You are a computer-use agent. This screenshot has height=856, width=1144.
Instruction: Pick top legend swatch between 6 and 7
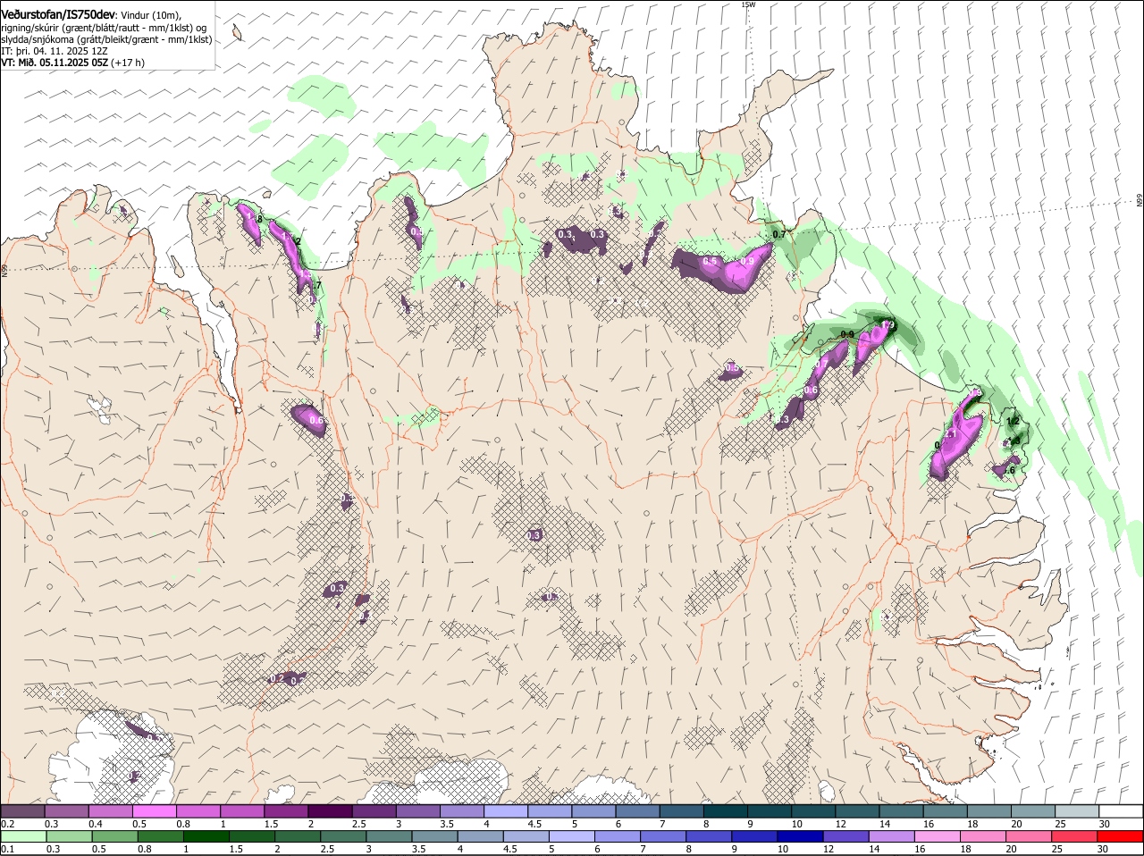tap(637, 811)
